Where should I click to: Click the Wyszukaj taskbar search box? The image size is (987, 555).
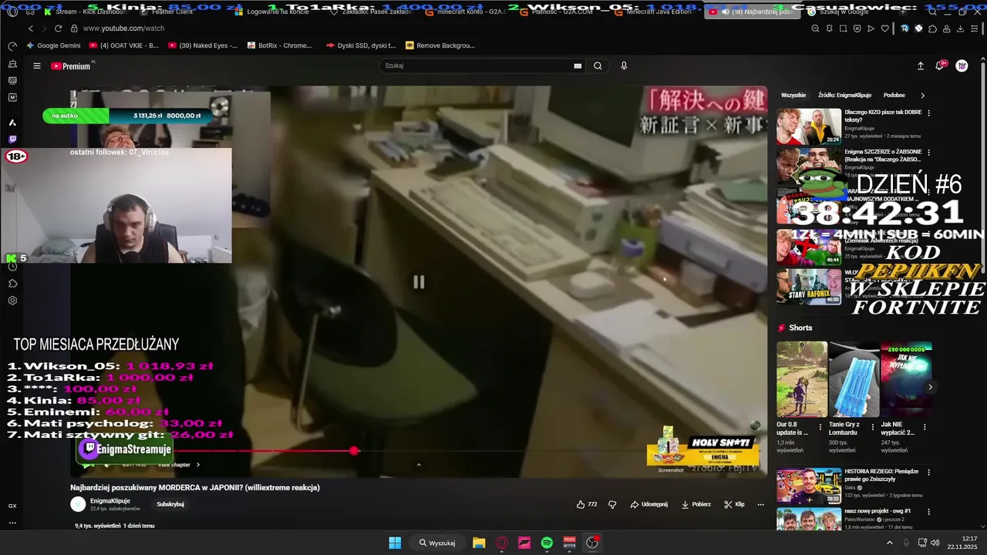[x=437, y=543]
